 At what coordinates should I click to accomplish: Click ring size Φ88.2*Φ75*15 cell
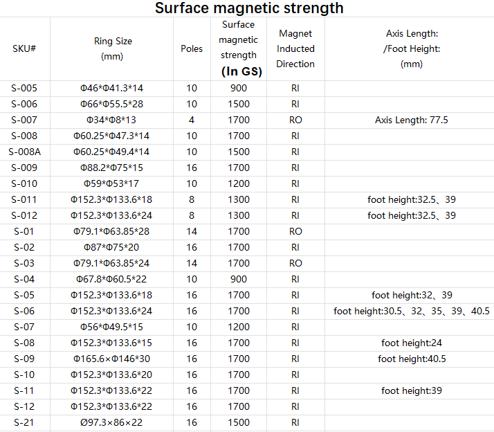[x=112, y=168]
